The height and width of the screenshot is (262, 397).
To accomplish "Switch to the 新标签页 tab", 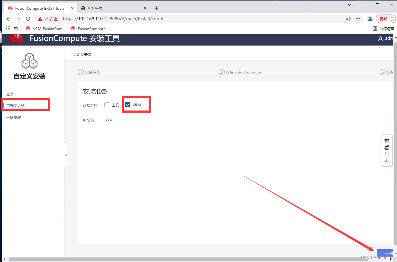I will (x=114, y=9).
